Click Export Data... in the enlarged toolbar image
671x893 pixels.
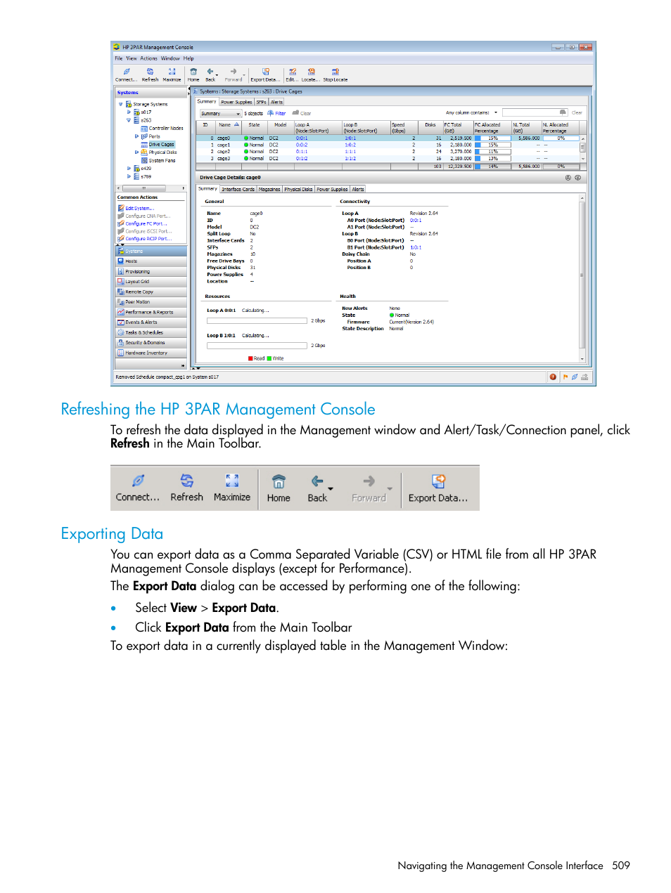438,488
